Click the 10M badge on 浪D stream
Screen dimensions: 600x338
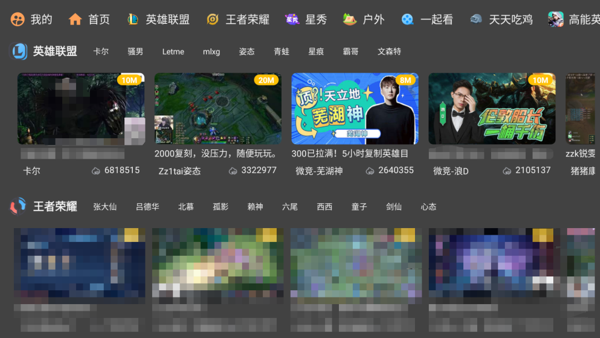coord(541,80)
